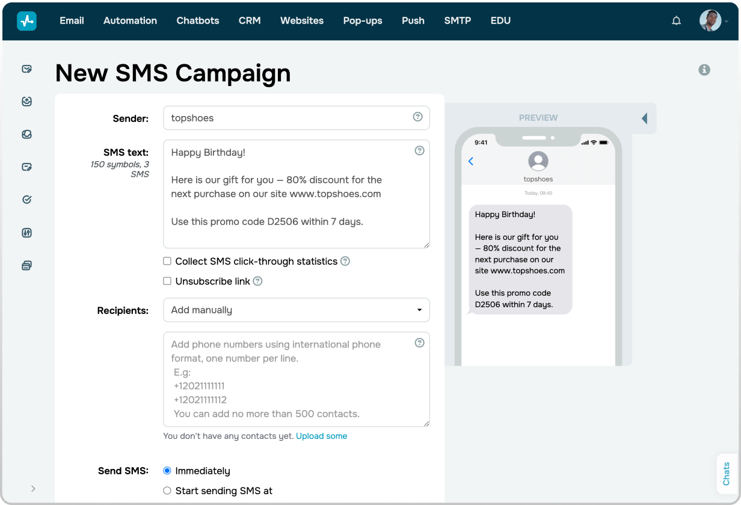Open the Pop-ups menu
Screen dimensions: 741x505
point(363,20)
